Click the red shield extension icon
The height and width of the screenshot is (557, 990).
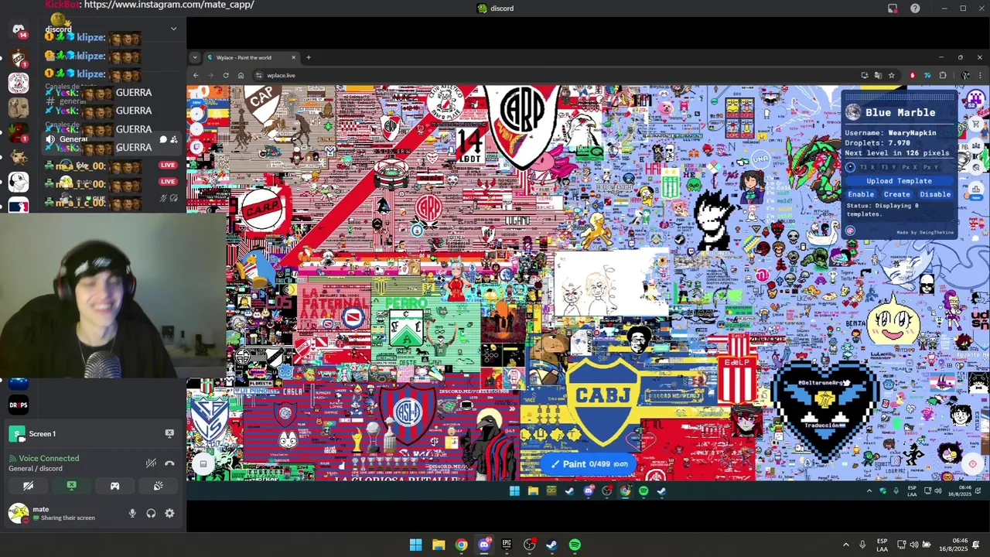pyautogui.click(x=912, y=75)
